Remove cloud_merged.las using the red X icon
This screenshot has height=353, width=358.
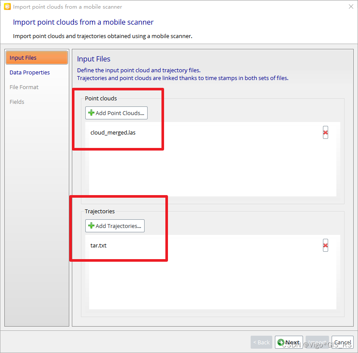point(325,132)
